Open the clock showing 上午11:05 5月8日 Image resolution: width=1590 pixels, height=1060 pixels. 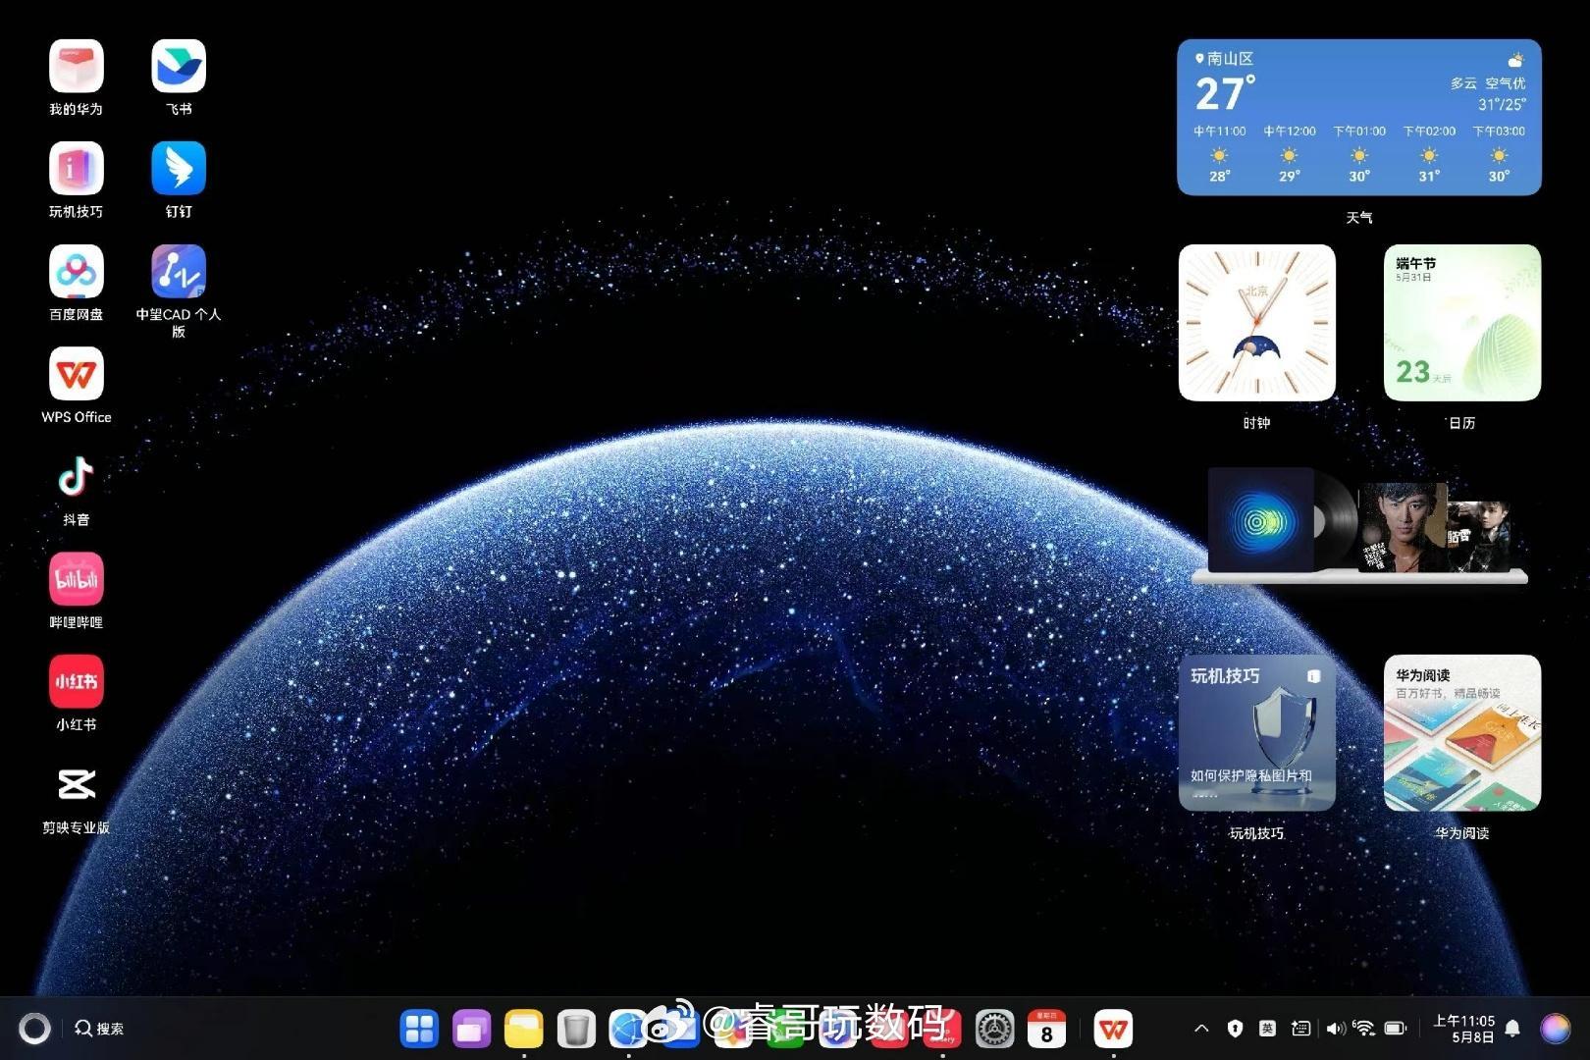click(1463, 1029)
